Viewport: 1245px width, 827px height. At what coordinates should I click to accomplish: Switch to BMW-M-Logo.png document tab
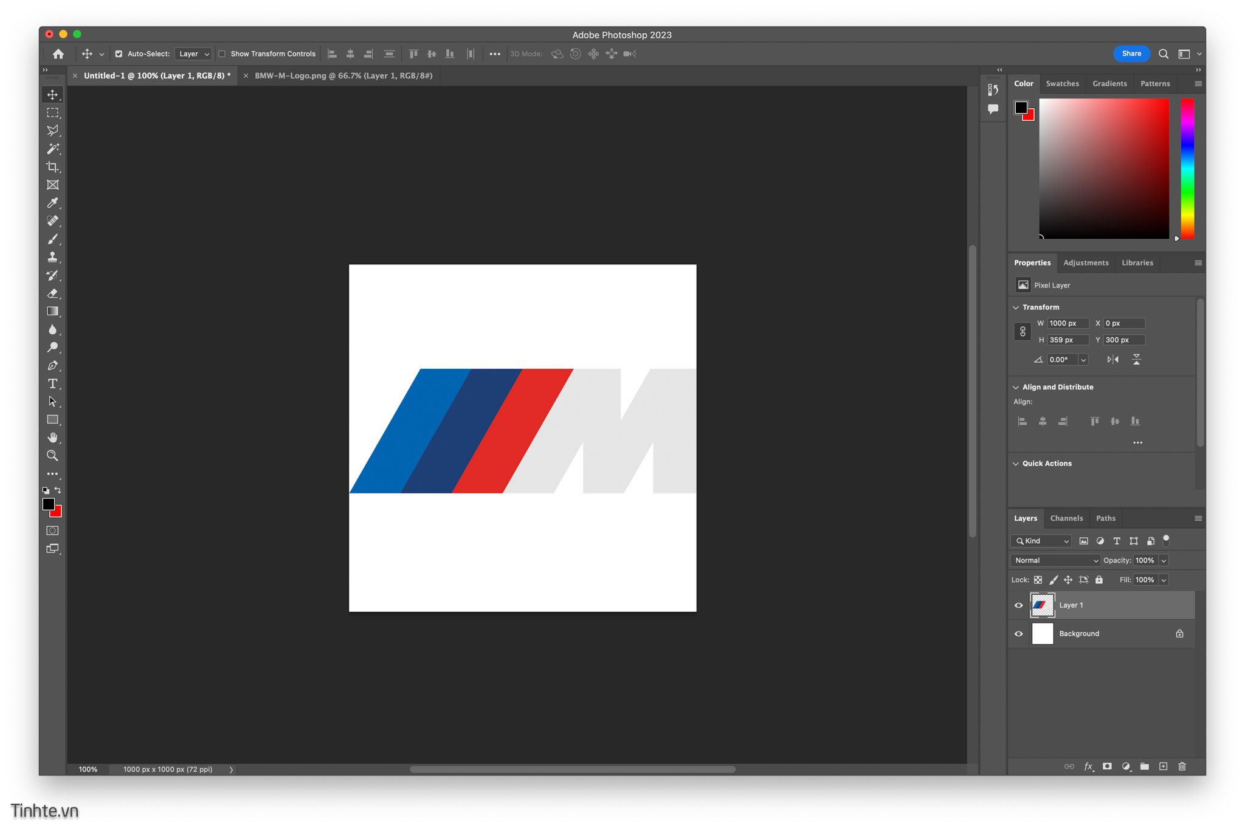tap(343, 76)
